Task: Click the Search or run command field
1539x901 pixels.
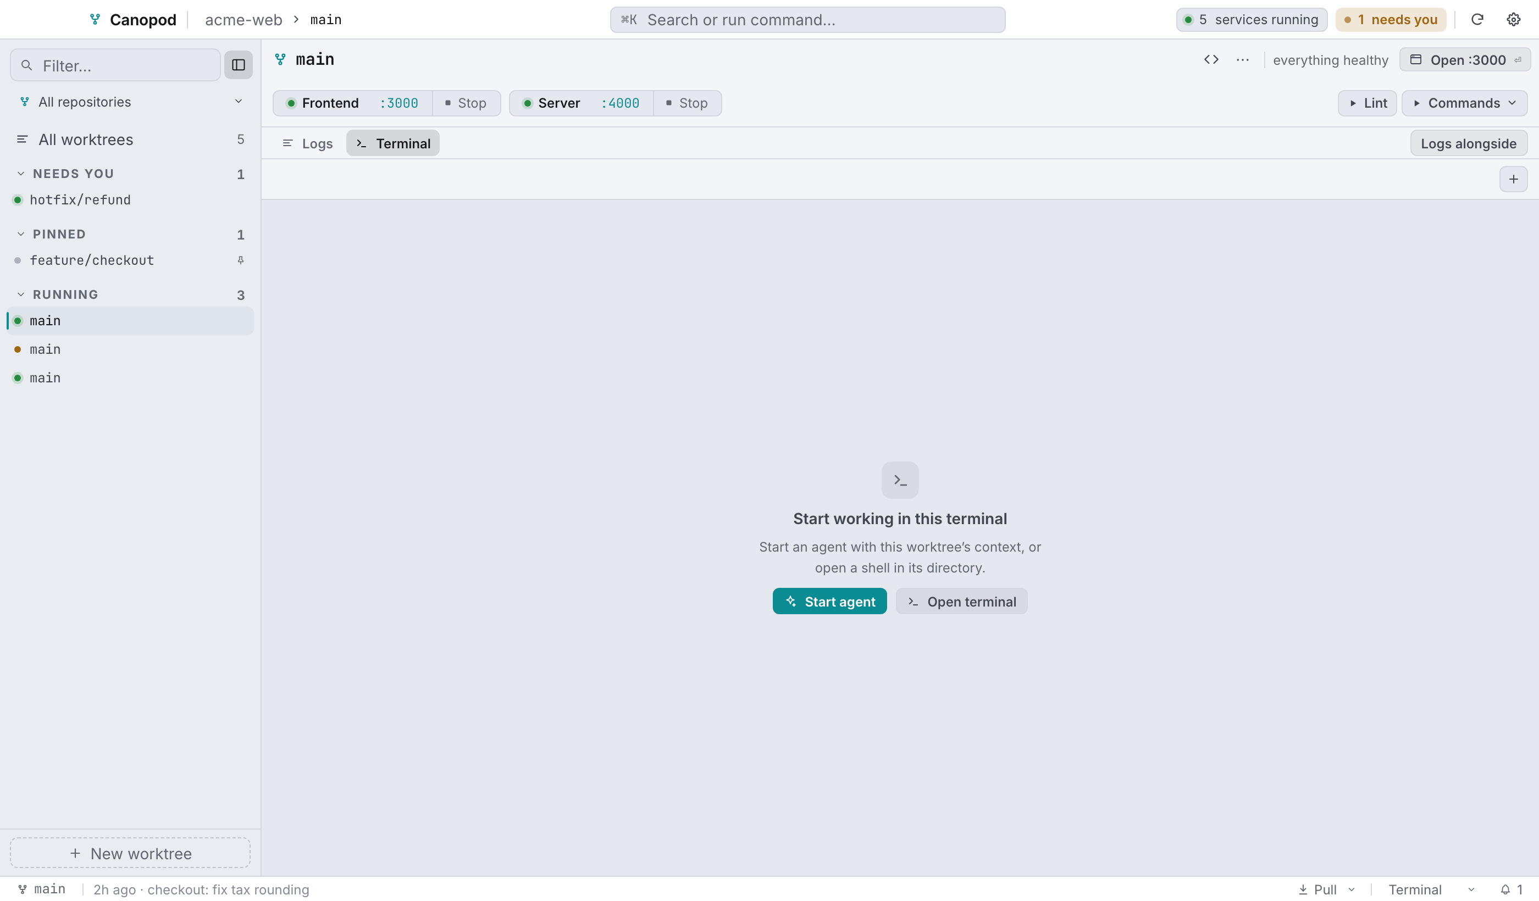Action: click(807, 20)
